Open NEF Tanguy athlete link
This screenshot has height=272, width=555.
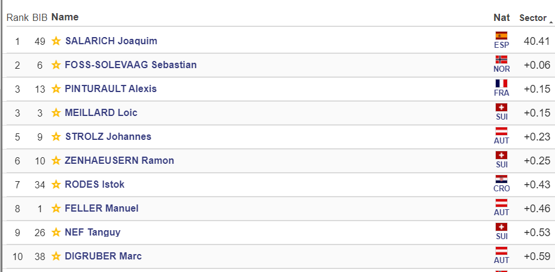coord(93,233)
